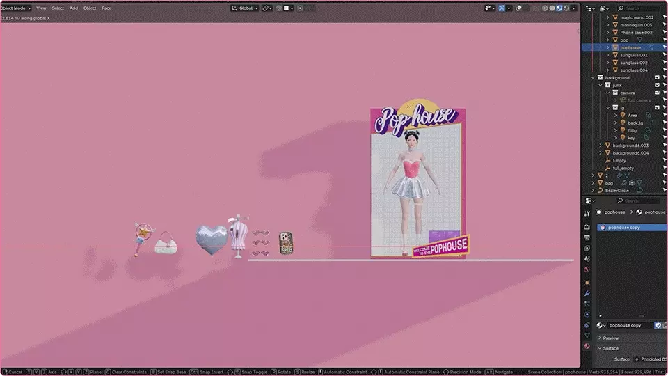Click the properties editor search field

638,201
